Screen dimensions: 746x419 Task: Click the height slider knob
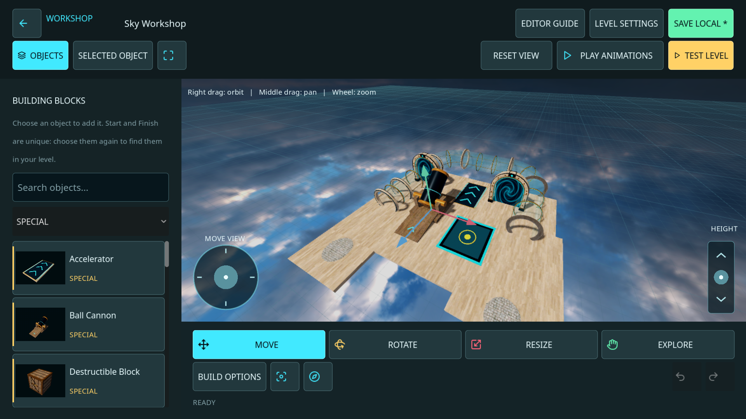(x=721, y=277)
